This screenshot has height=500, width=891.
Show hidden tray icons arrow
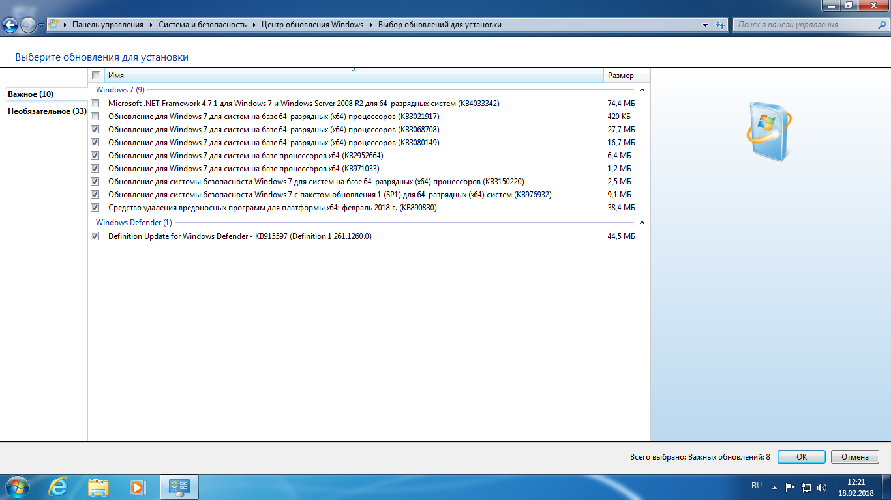(774, 487)
